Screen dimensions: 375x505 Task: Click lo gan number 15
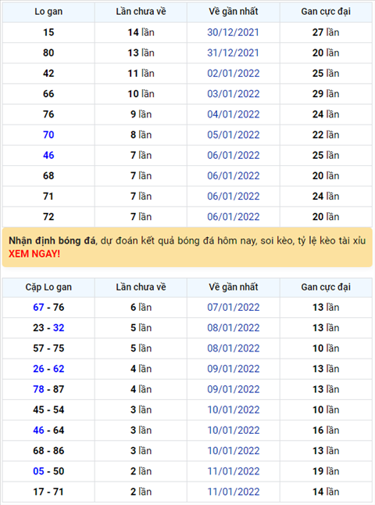[x=48, y=32]
